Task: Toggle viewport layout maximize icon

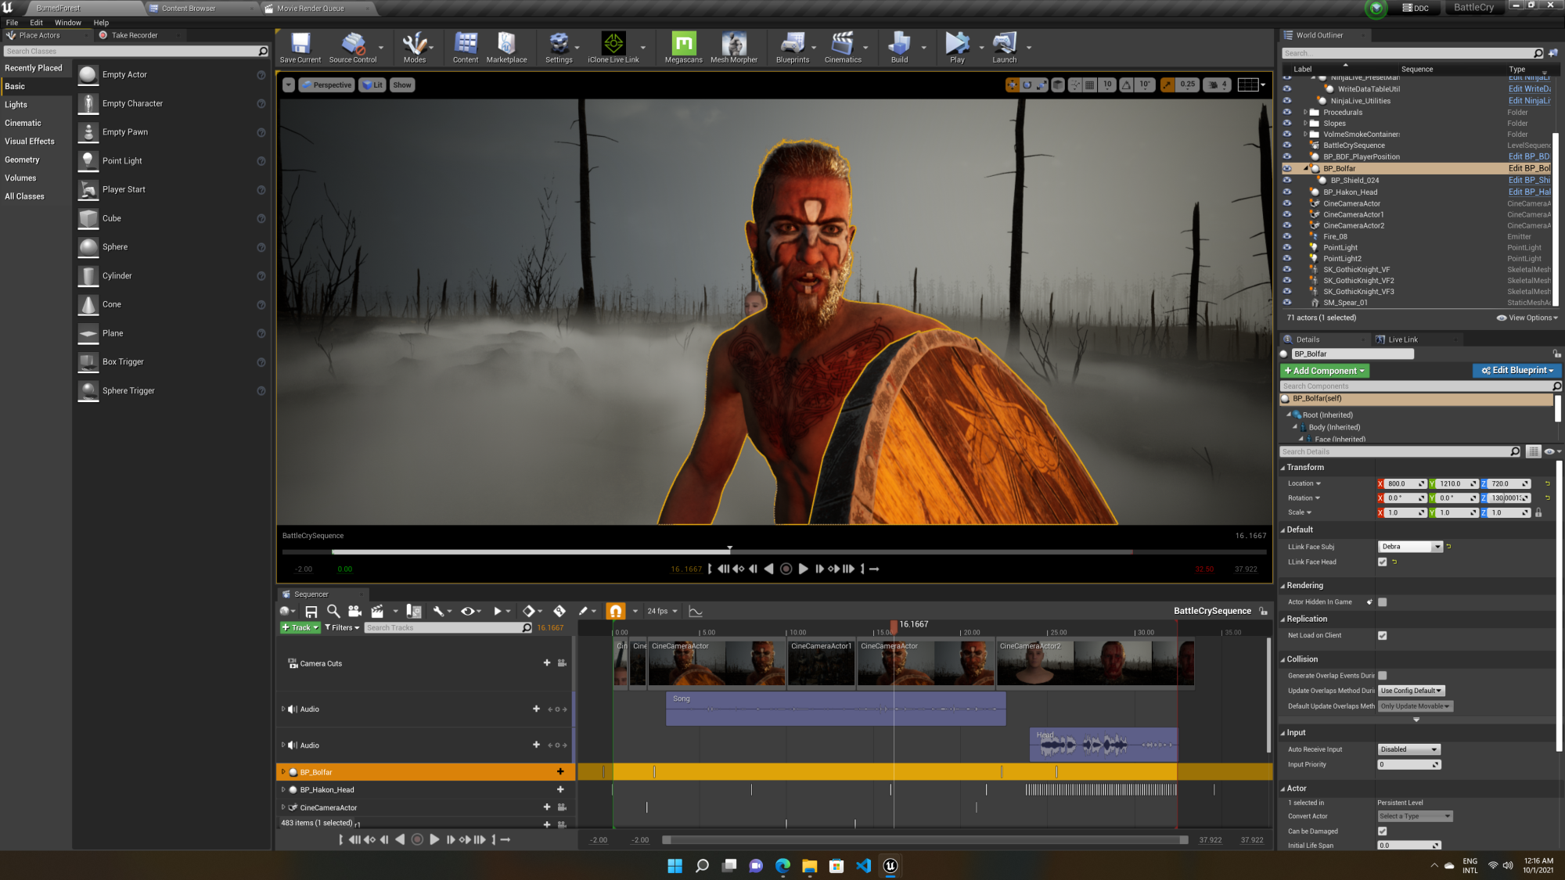Action: 1248,84
